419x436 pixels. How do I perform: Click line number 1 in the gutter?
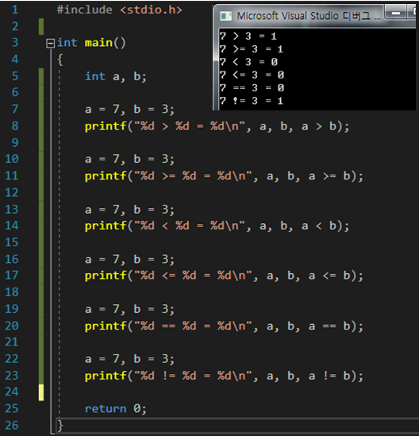tap(15, 10)
